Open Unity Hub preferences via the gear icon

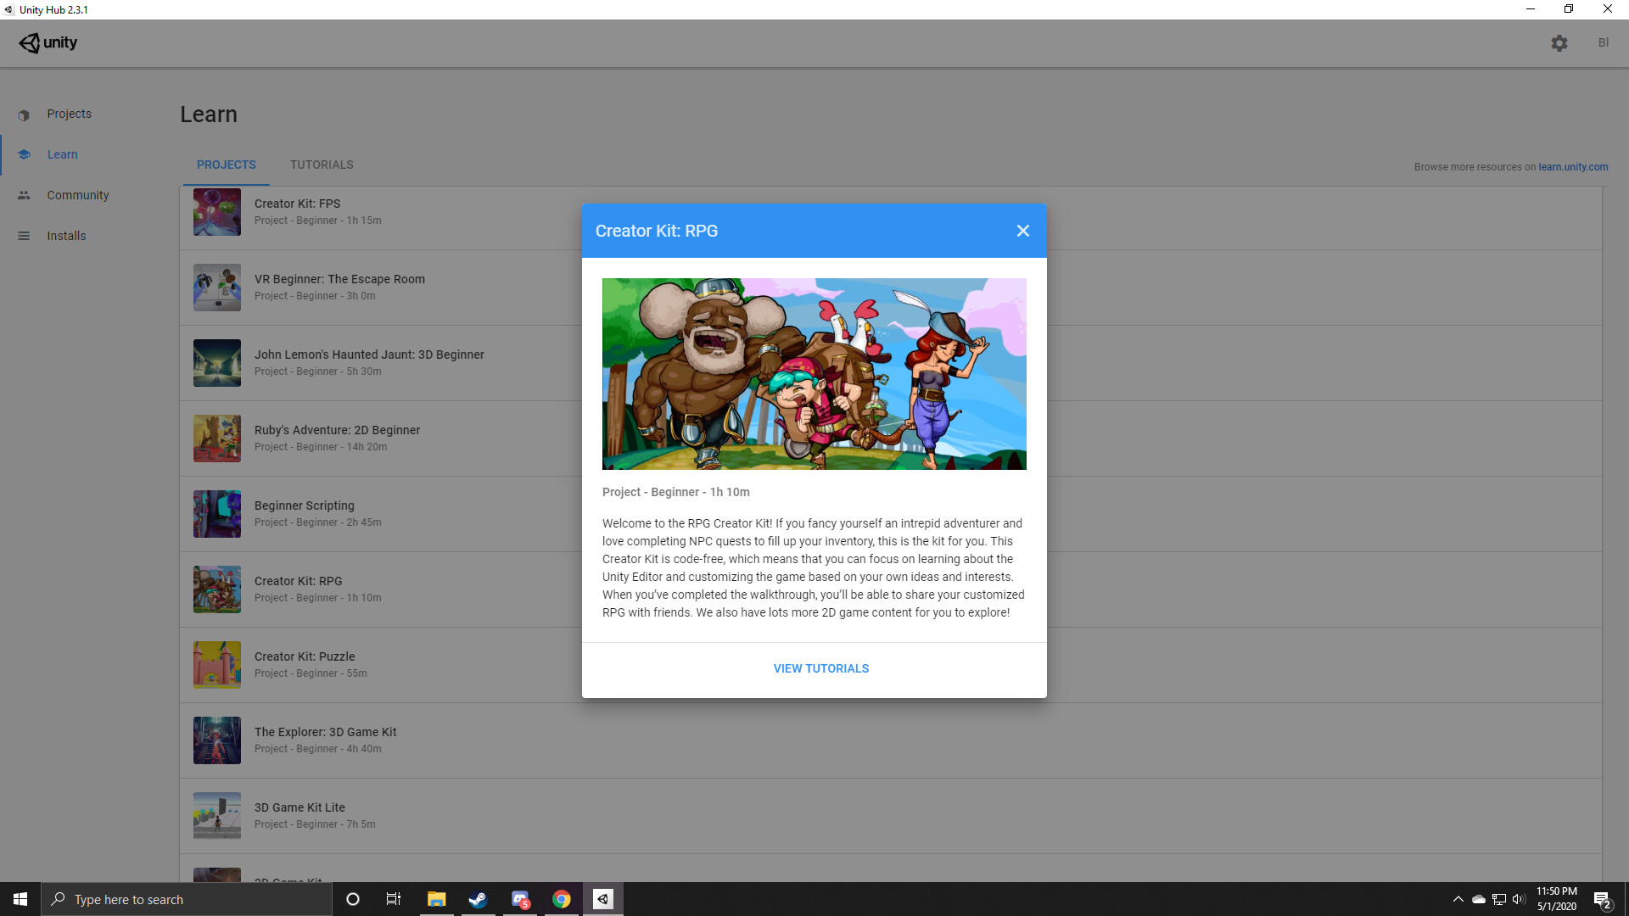[1559, 42]
